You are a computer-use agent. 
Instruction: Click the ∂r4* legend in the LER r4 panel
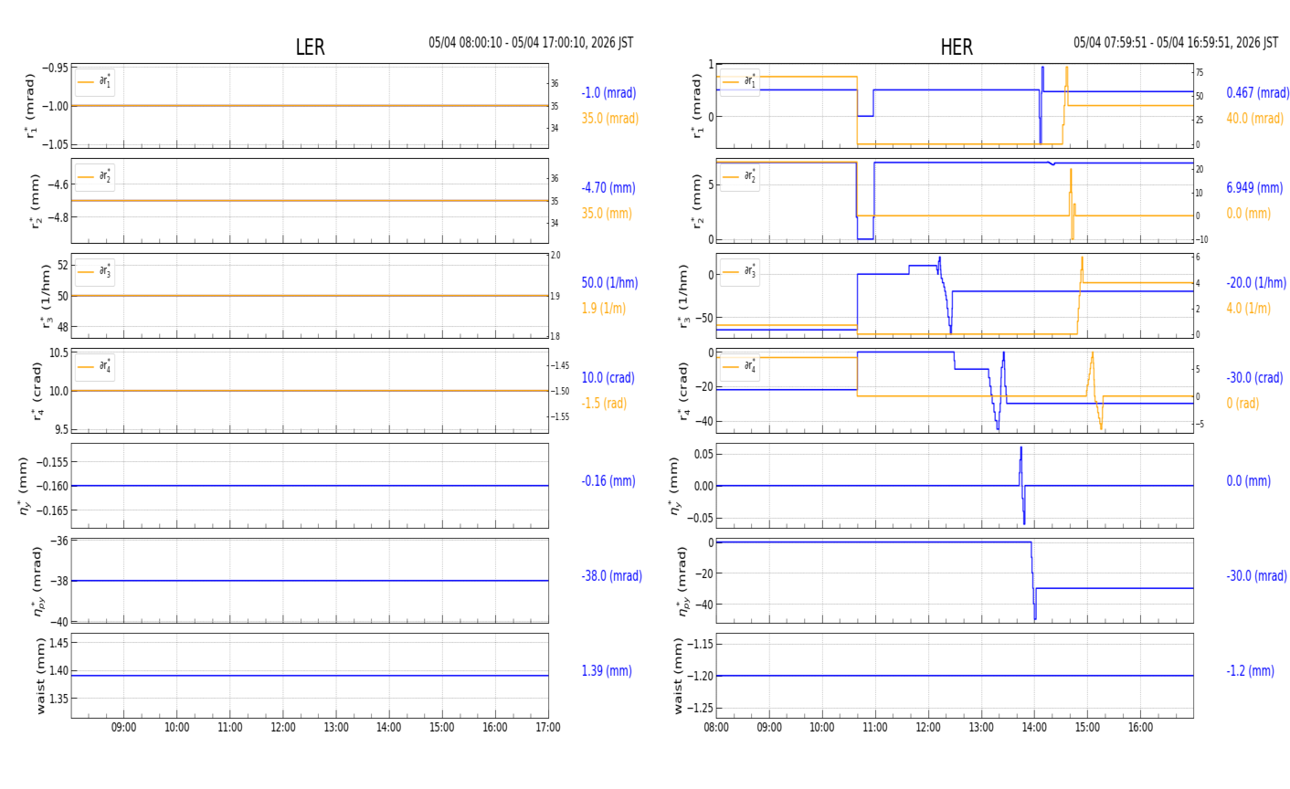click(95, 367)
